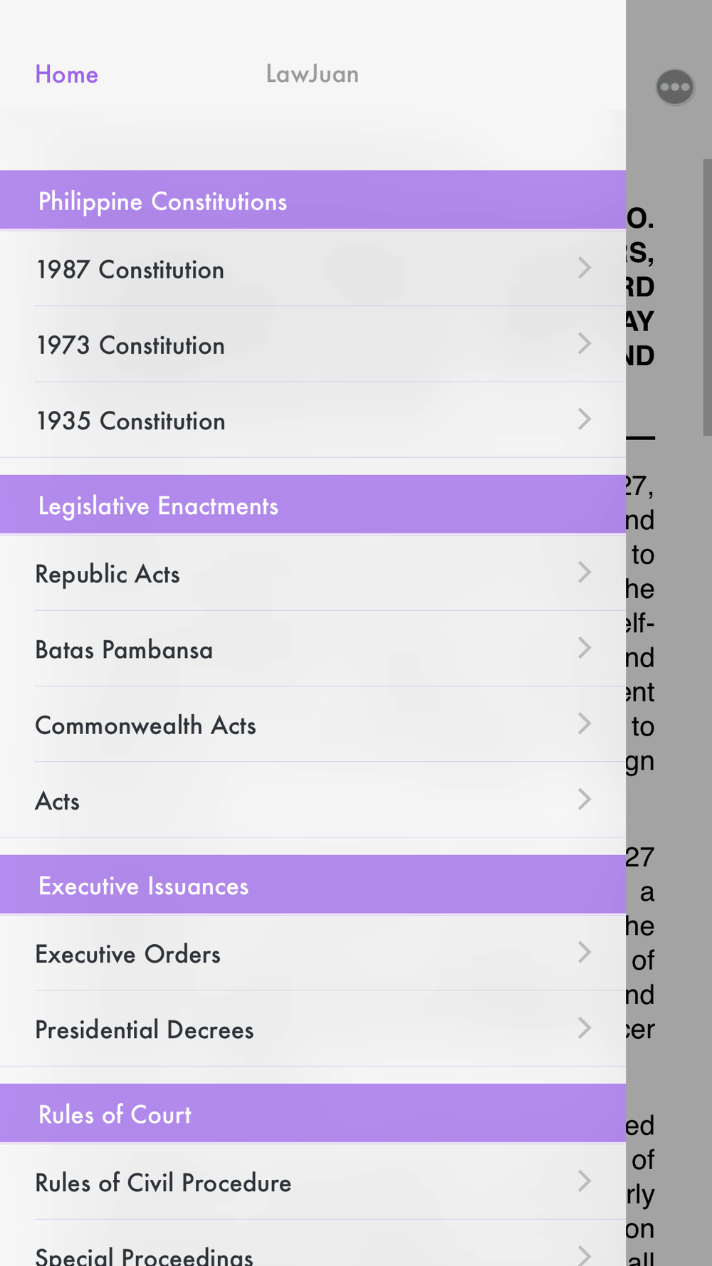
Task: Click the vertical scrollbar on the right edge
Action: tap(707, 298)
